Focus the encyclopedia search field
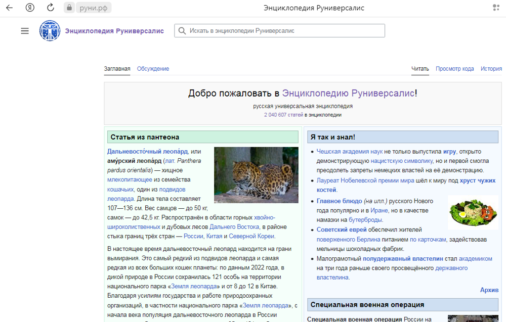The height and width of the screenshot is (322, 506). click(279, 31)
